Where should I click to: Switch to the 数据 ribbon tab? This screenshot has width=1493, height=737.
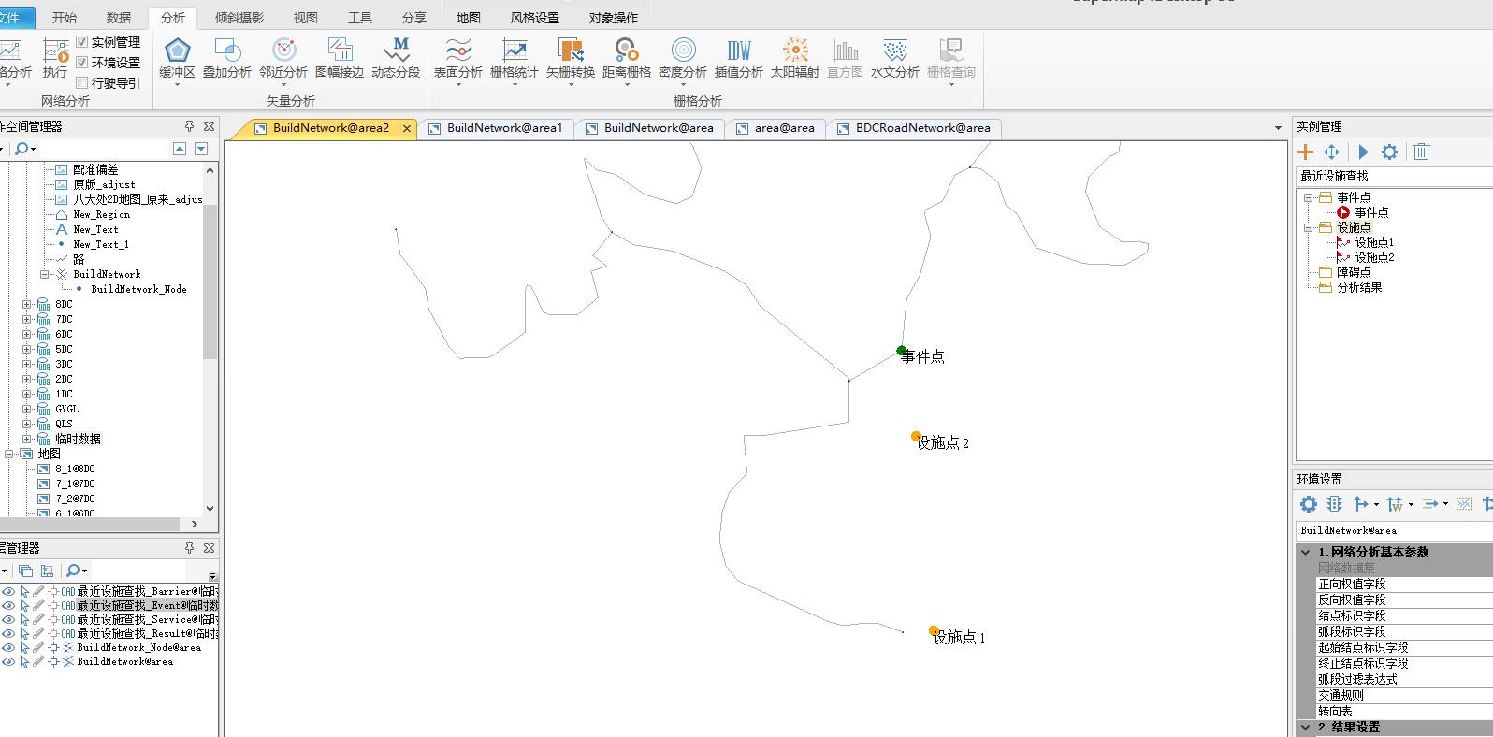[x=119, y=18]
